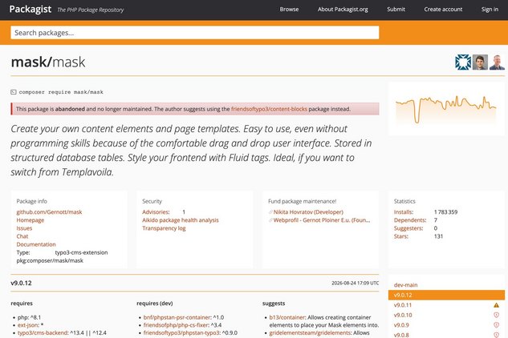Focus the Search packages field
The image size is (508, 338).
[x=195, y=33]
